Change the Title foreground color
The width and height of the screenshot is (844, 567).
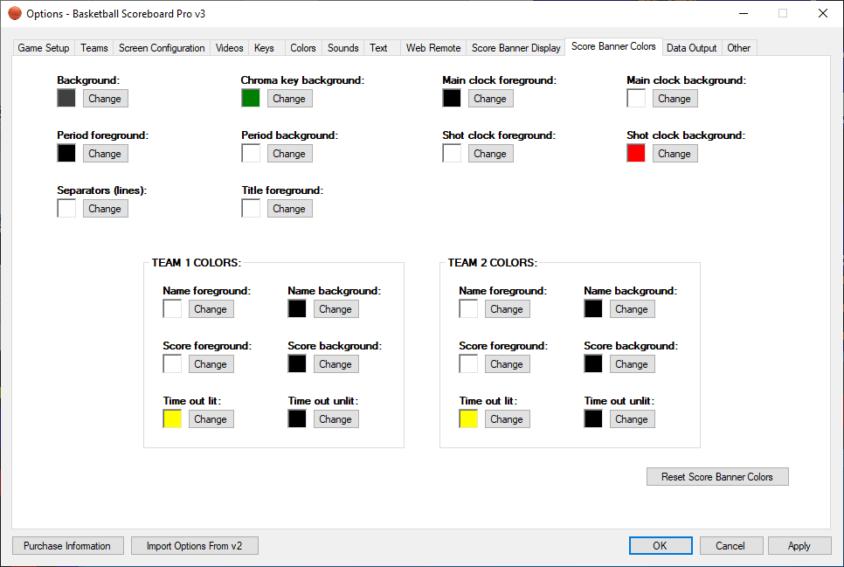288,209
